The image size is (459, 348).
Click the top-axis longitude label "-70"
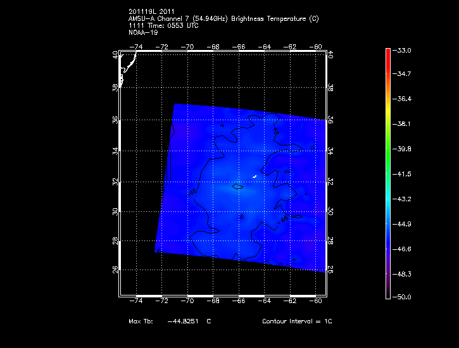point(187,47)
